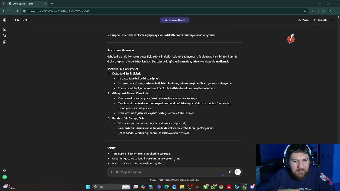Open Microsoft Edge from taskbar

[167, 187]
